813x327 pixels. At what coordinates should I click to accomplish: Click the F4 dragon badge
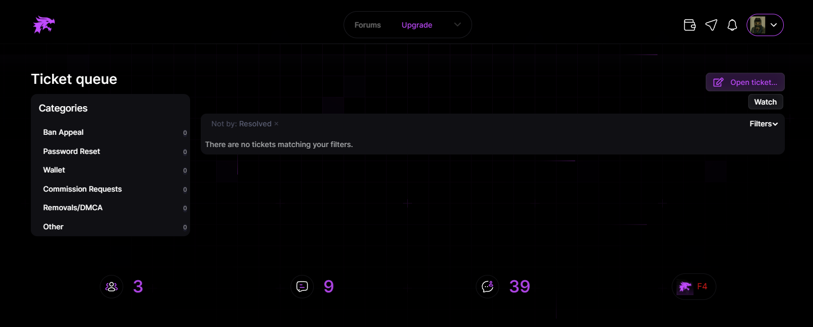pos(694,287)
